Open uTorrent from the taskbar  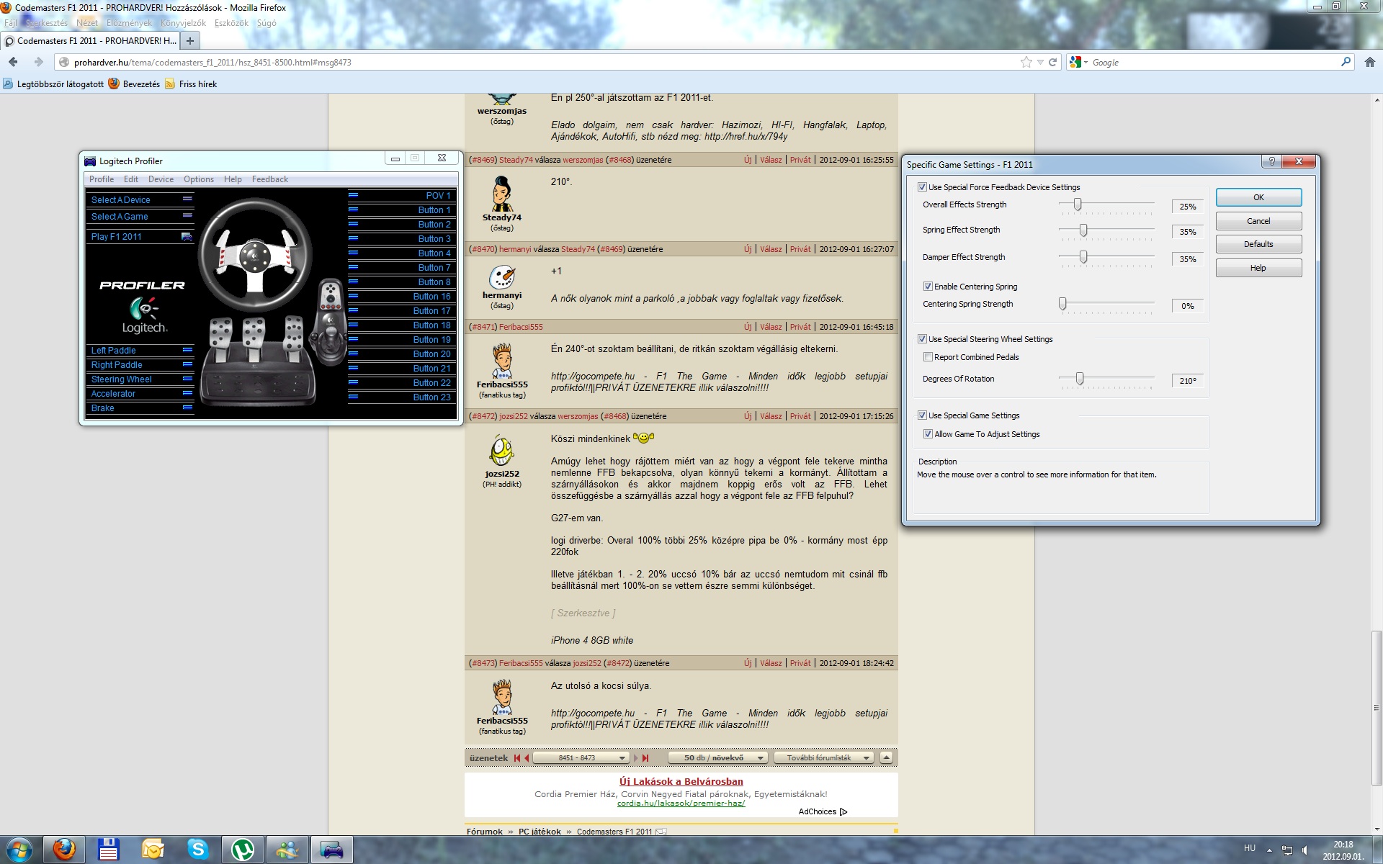point(242,850)
